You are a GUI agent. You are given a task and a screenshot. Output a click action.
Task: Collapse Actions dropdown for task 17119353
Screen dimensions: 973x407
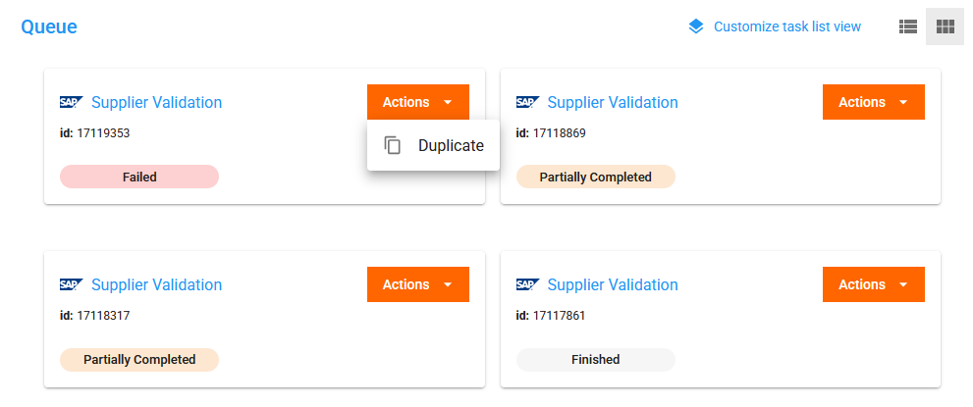pyautogui.click(x=418, y=102)
